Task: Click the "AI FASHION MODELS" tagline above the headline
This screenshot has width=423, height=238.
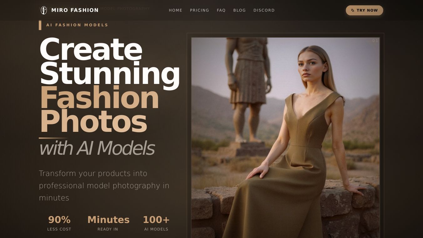Action: point(77,25)
